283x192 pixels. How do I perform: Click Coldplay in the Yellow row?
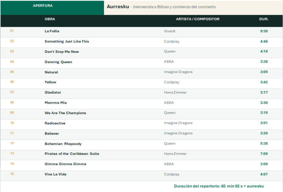coord(172,82)
